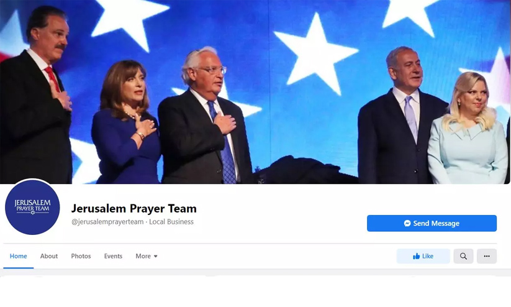The width and height of the screenshot is (511, 307).
Task: Open the More tab menu
Action: point(147,256)
